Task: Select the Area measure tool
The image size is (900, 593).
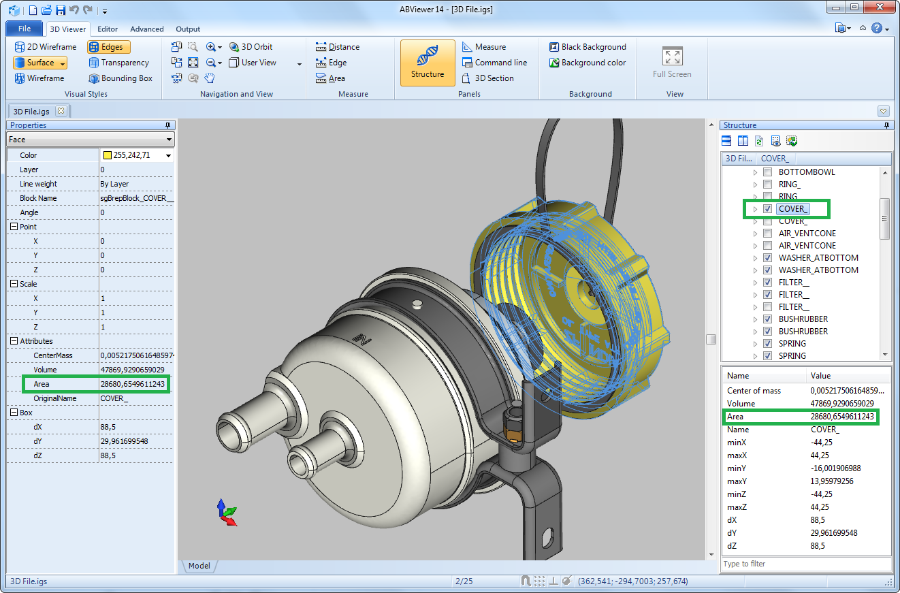Action: [330, 78]
